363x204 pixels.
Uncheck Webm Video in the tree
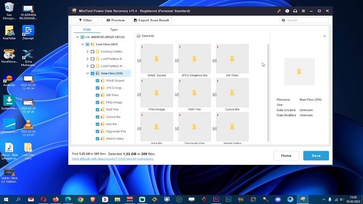(98, 139)
